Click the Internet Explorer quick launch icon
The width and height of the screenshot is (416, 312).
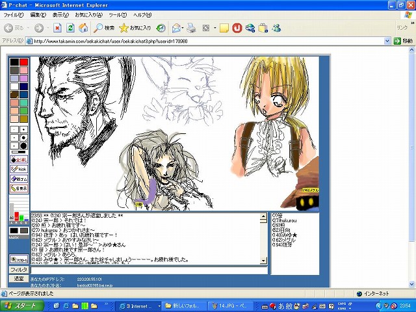click(66, 306)
